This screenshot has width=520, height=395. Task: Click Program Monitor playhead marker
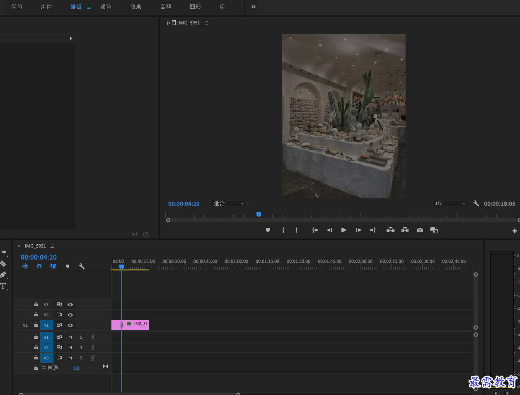click(259, 214)
